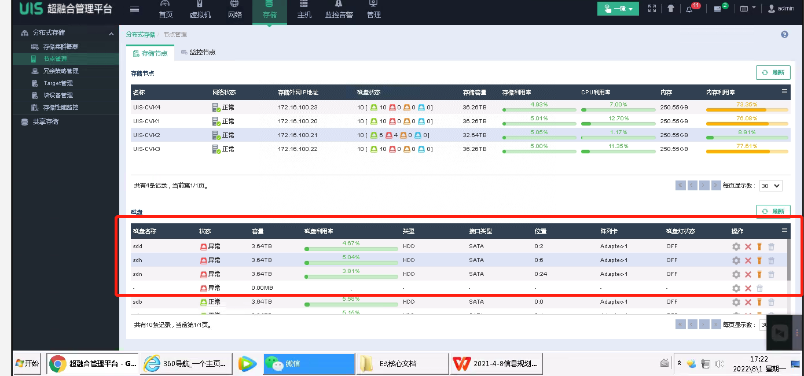Viewport: 804px width, 376px height.
Task: Open the Windows 开始 start button
Action: point(27,363)
